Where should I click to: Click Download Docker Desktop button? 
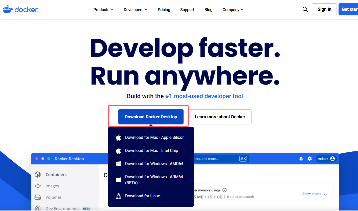pyautogui.click(x=151, y=117)
